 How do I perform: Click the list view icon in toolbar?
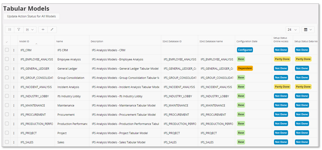pyautogui.click(x=10, y=29)
